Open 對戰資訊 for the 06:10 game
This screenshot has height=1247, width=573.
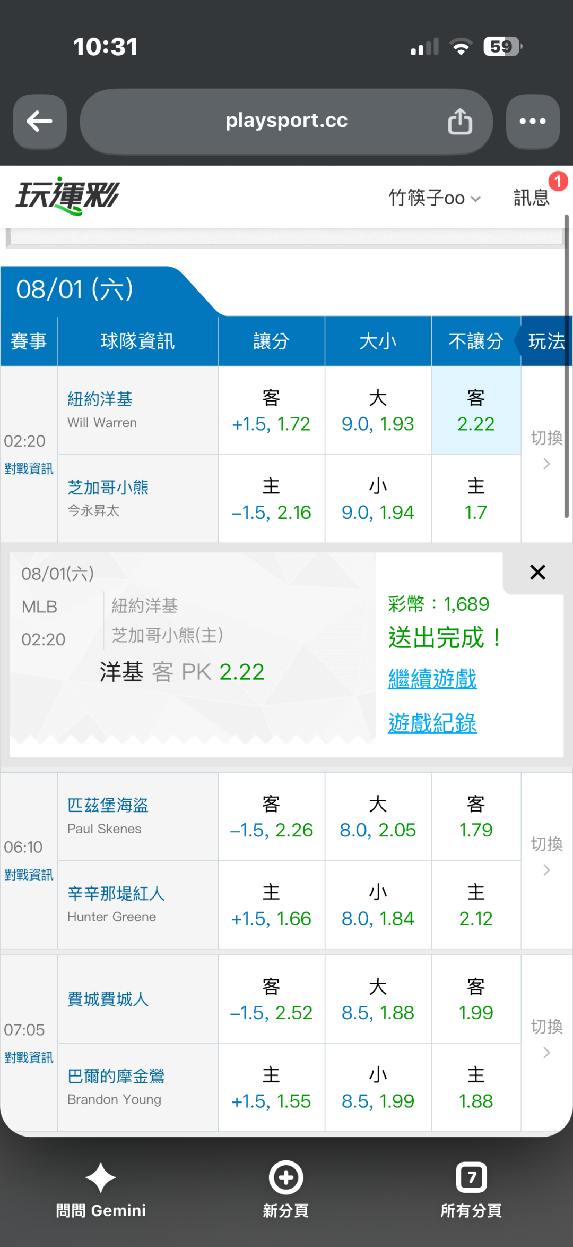pyautogui.click(x=29, y=875)
